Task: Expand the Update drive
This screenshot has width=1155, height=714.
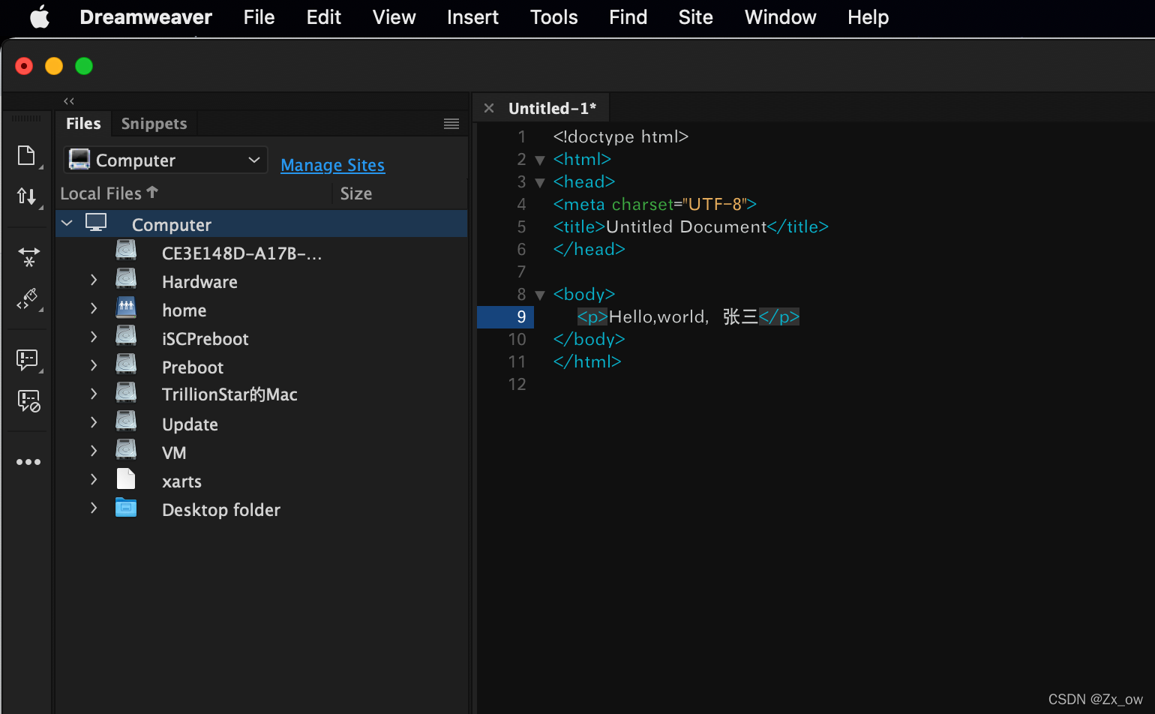Action: coord(94,422)
